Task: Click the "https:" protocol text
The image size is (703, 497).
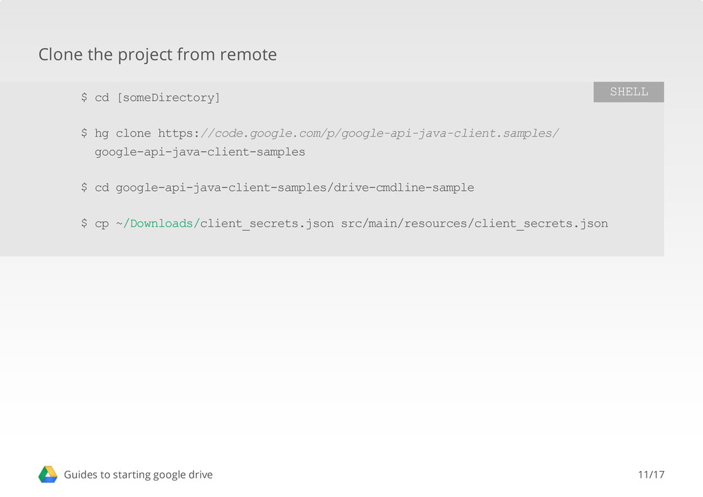Action: 178,133
